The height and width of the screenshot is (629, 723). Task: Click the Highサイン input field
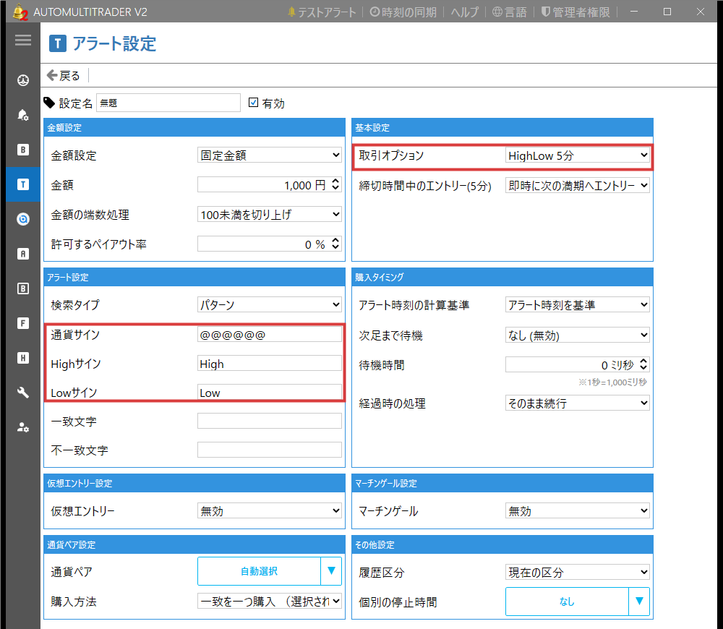(269, 364)
